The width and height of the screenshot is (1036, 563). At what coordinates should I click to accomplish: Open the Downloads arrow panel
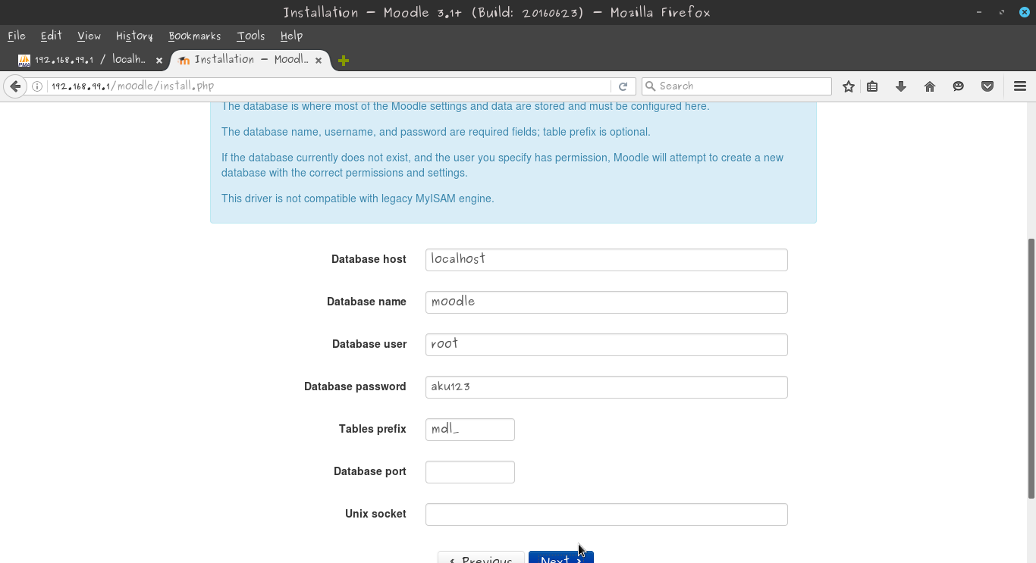click(x=901, y=86)
